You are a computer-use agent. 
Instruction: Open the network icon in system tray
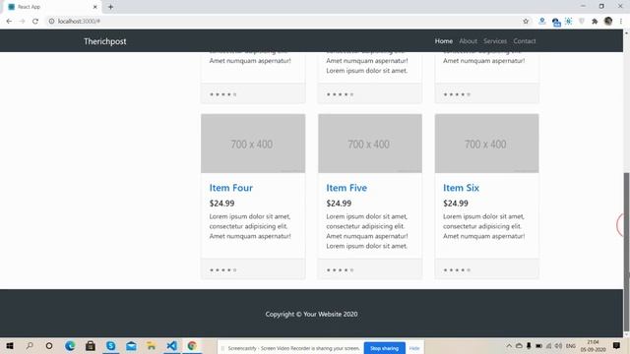(x=549, y=345)
